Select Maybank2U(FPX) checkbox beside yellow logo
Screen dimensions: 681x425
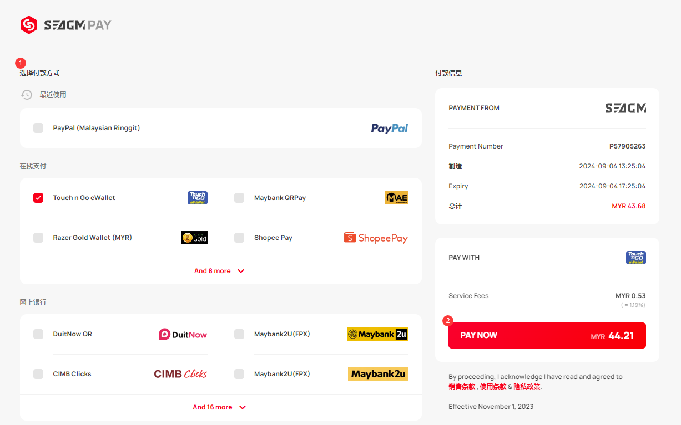[x=239, y=374]
